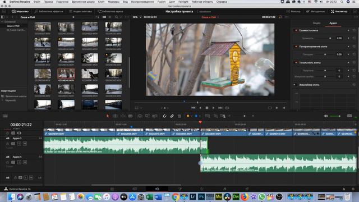
Task: Switch media pool to list view
Action: [x=110, y=17]
